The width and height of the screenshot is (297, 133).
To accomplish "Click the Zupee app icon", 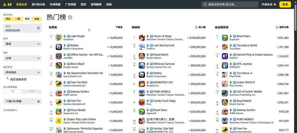I will click(x=59, y=121).
